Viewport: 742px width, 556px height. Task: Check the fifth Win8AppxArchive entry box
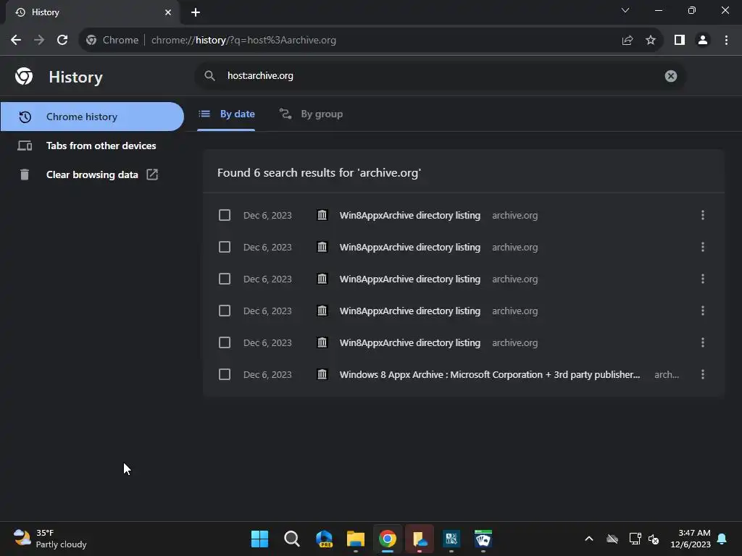pyautogui.click(x=225, y=342)
